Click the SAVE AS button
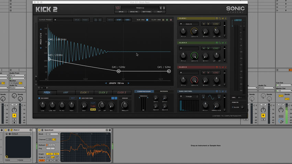Viewport: 292px width, 164px height. pos(134,12)
